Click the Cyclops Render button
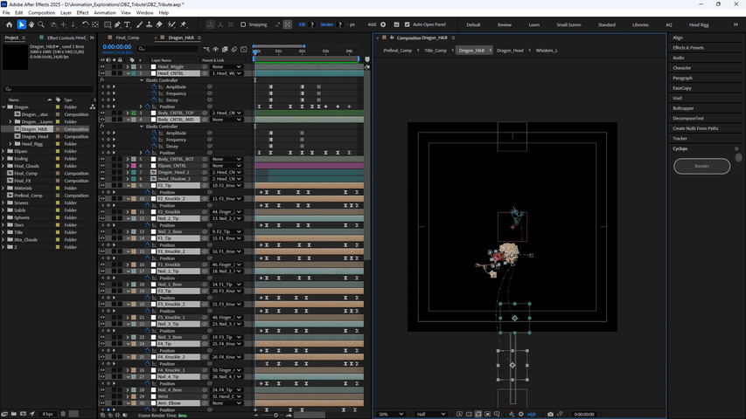746x419 pixels. [x=701, y=166]
